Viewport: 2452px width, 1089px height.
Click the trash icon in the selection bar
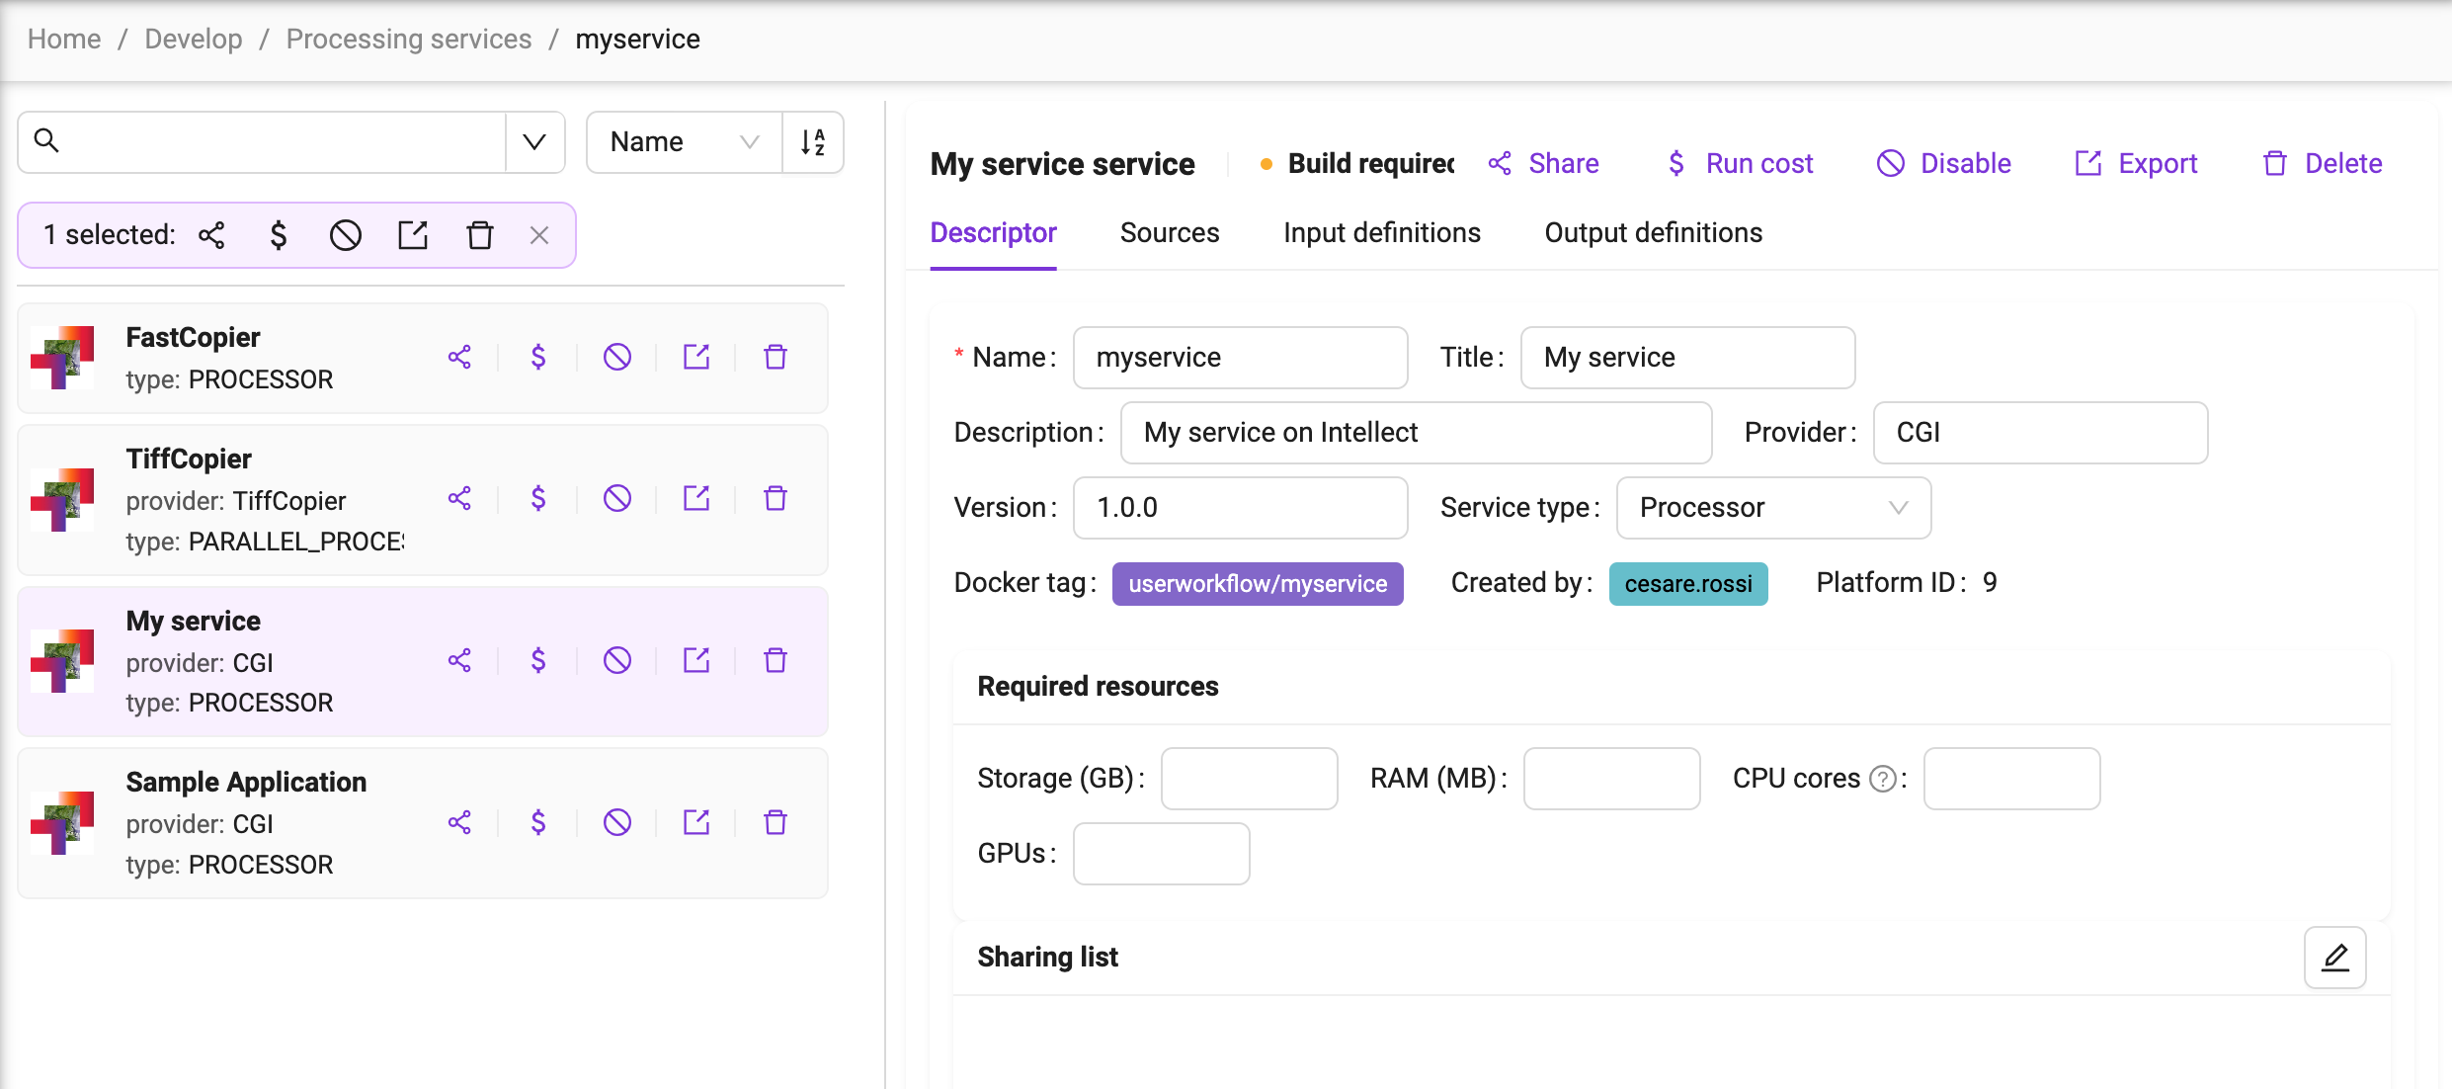pos(480,235)
